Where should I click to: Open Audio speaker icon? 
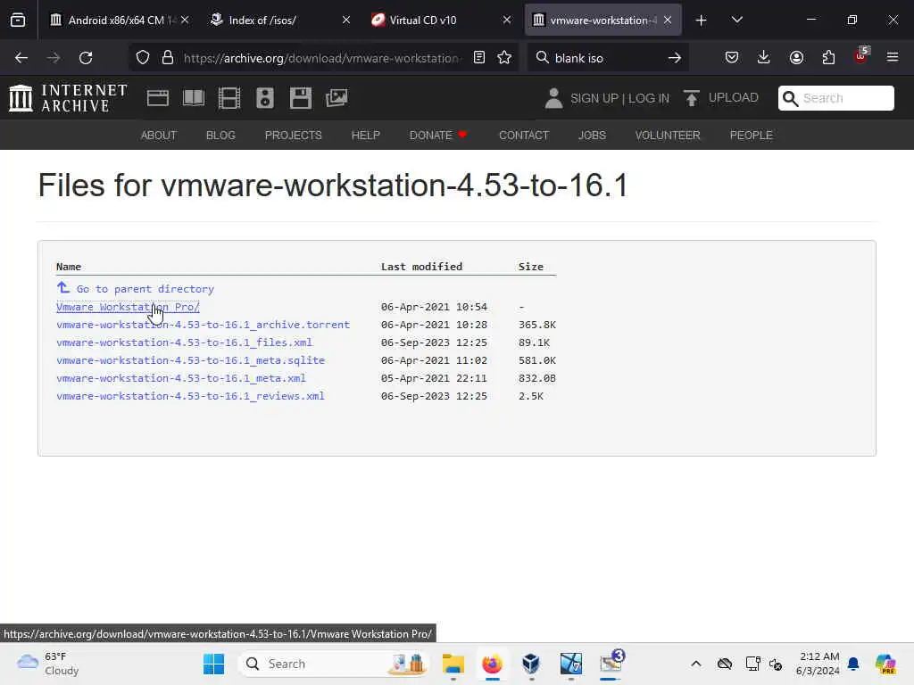tap(264, 98)
